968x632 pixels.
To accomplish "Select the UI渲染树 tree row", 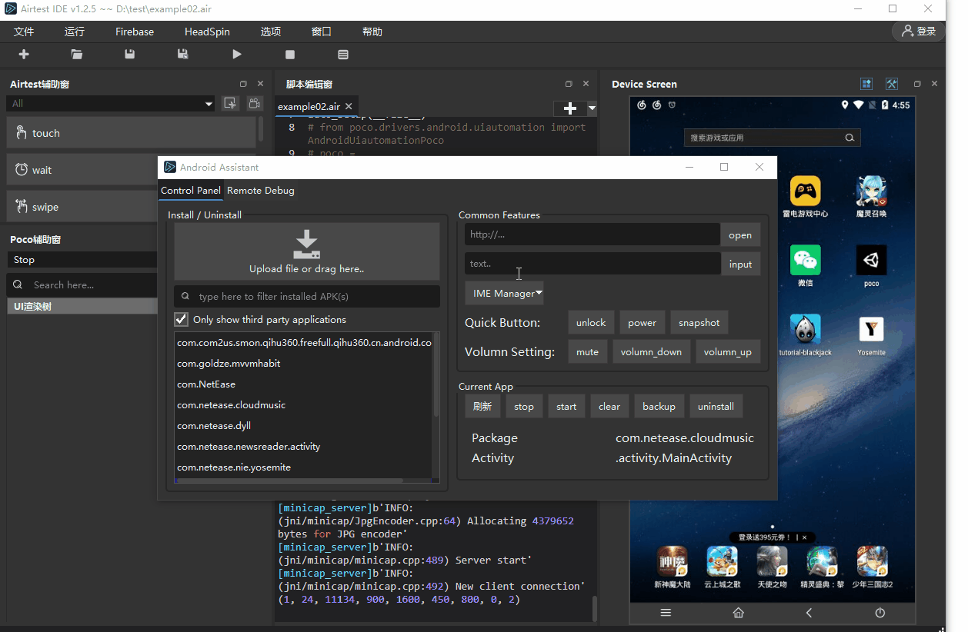I will [x=82, y=307].
